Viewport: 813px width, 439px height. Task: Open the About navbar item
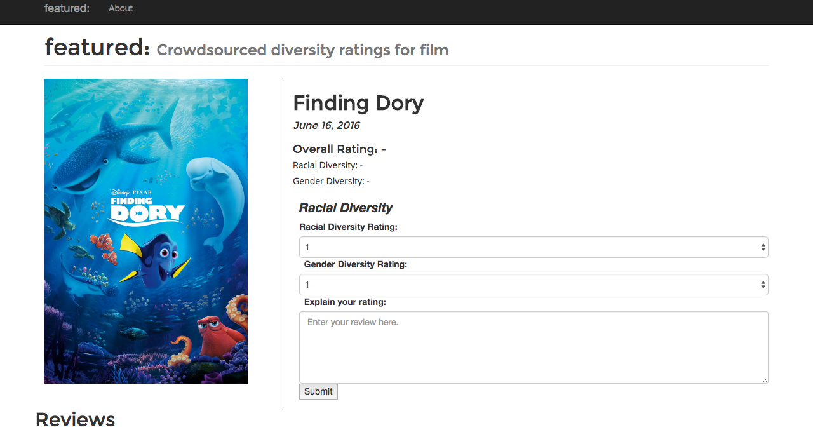[121, 8]
